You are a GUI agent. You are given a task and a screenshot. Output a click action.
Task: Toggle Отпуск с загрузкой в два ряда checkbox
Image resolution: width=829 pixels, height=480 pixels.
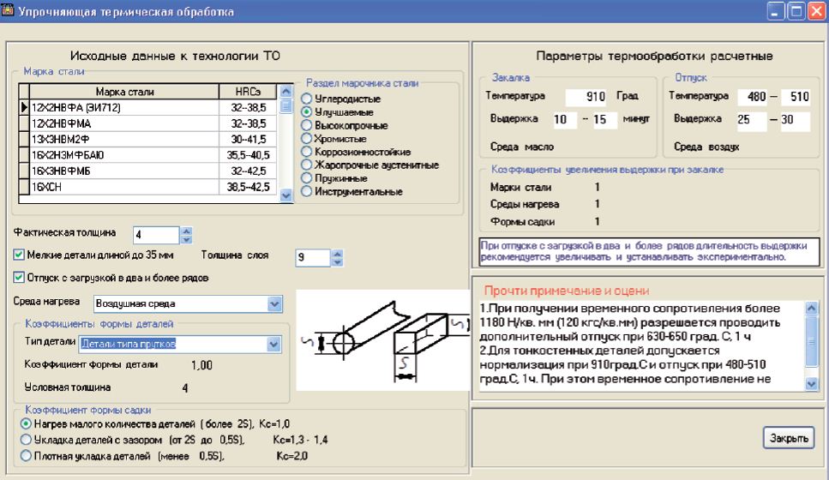21,278
